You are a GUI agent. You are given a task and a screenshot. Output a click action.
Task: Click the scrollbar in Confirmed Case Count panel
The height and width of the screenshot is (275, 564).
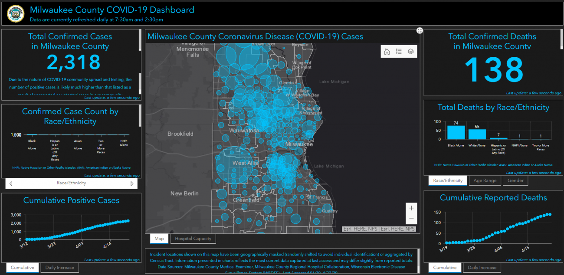pyautogui.click(x=140, y=115)
